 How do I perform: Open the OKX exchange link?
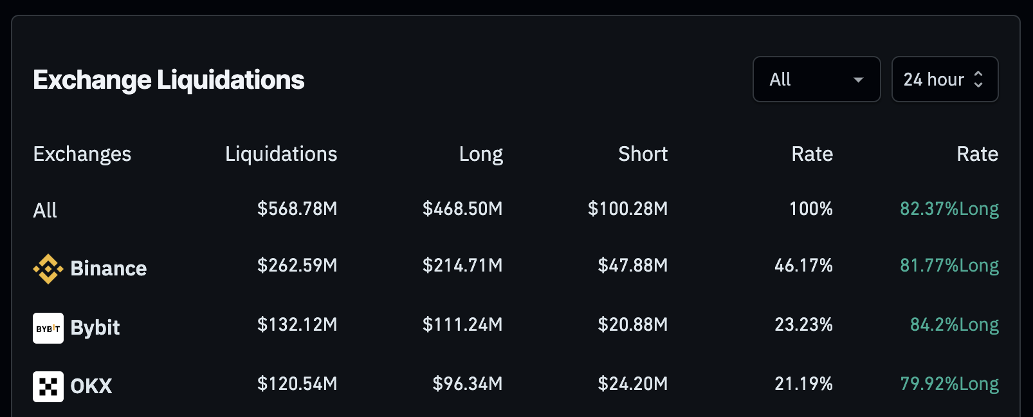click(x=91, y=387)
